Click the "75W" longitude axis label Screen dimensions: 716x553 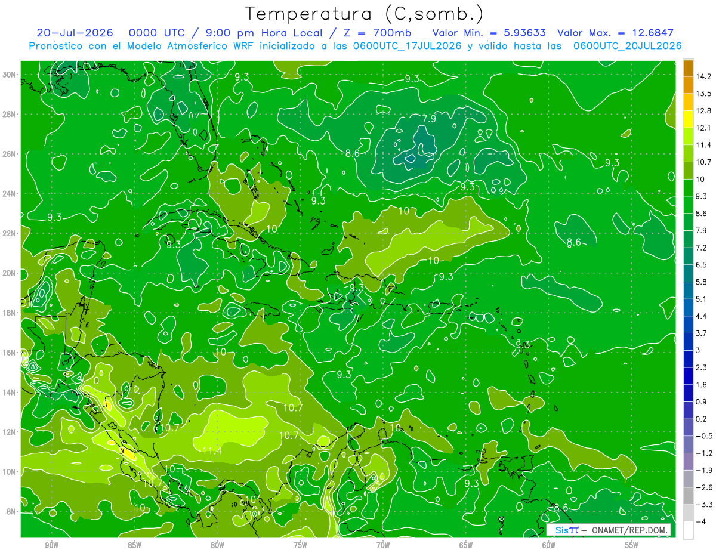click(300, 545)
